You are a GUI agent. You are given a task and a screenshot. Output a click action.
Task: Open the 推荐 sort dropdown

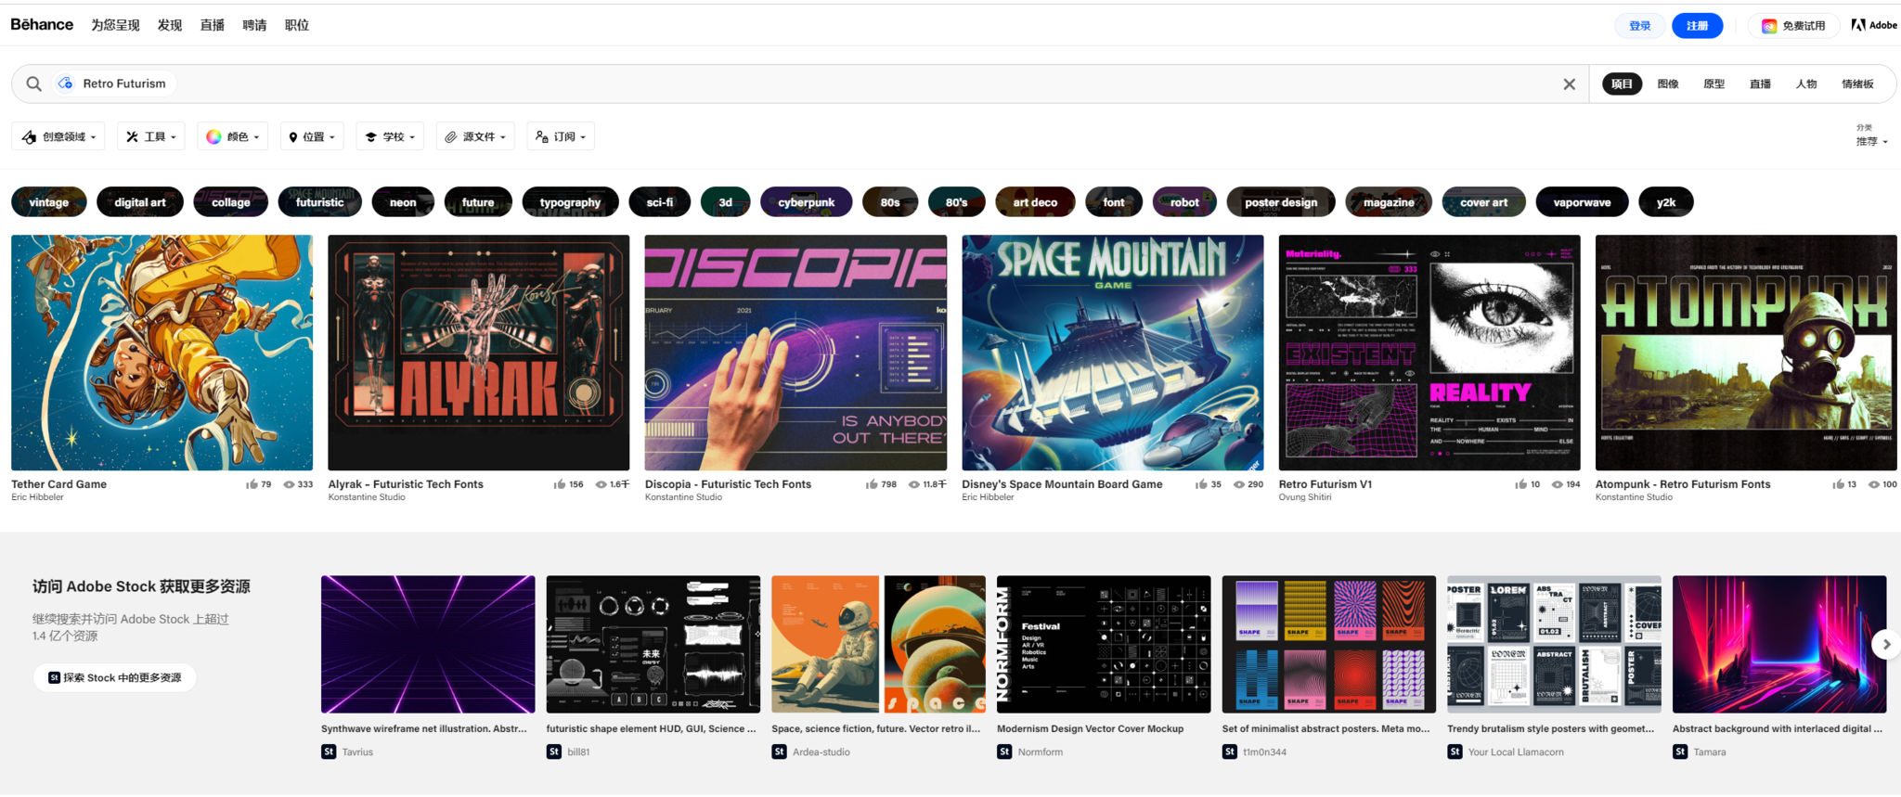pyautogui.click(x=1871, y=141)
